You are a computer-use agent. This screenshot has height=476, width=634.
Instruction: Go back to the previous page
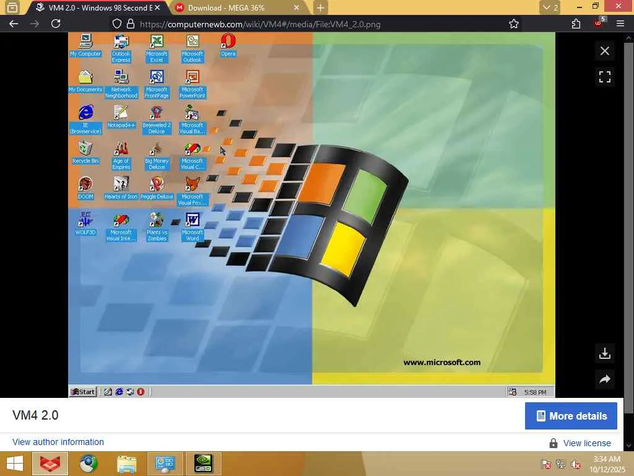(14, 24)
